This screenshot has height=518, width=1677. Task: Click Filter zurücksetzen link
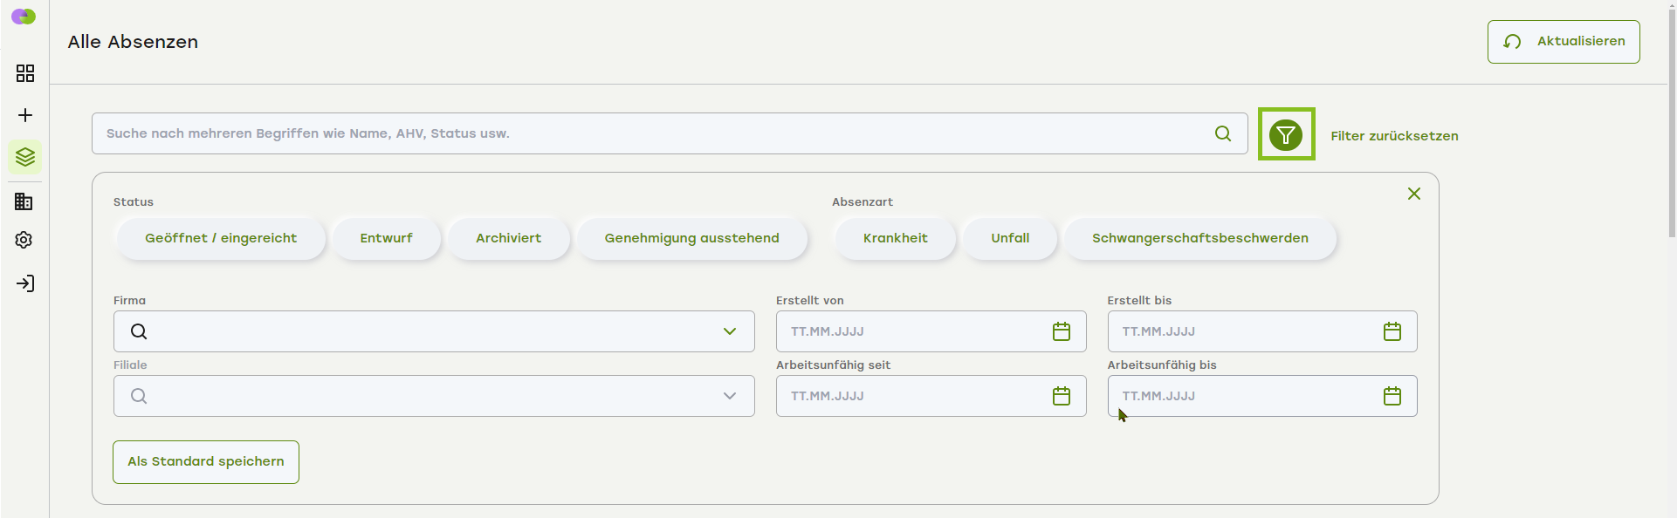click(x=1394, y=136)
